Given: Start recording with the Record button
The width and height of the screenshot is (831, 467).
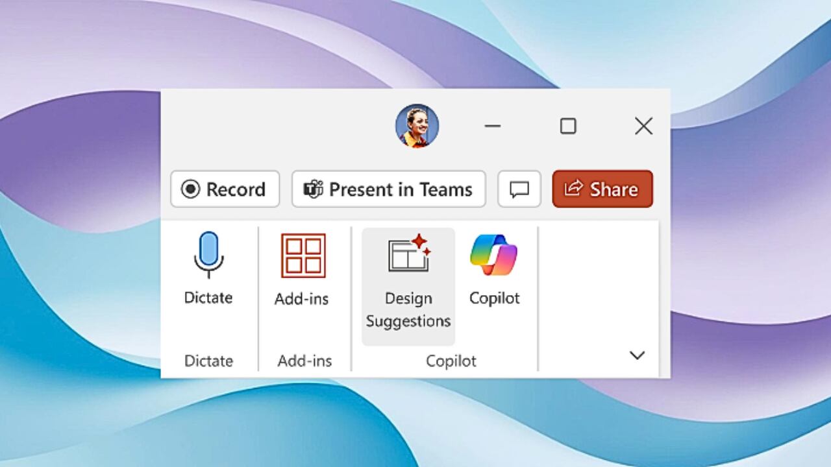Looking at the screenshot, I should [x=225, y=189].
